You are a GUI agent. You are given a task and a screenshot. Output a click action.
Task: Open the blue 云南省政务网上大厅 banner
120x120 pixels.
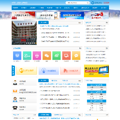point(72,15)
